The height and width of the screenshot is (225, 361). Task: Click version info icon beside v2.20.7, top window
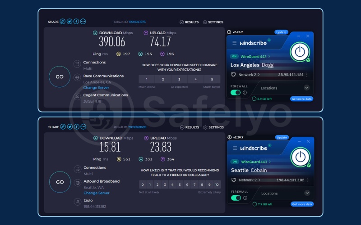click(x=229, y=32)
